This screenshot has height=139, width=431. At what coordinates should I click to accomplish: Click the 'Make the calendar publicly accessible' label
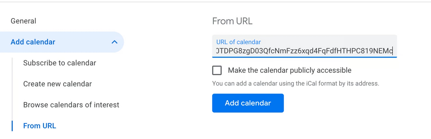tap(290, 70)
